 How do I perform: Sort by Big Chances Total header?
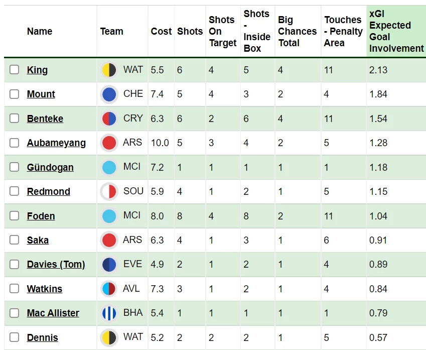pos(297,31)
